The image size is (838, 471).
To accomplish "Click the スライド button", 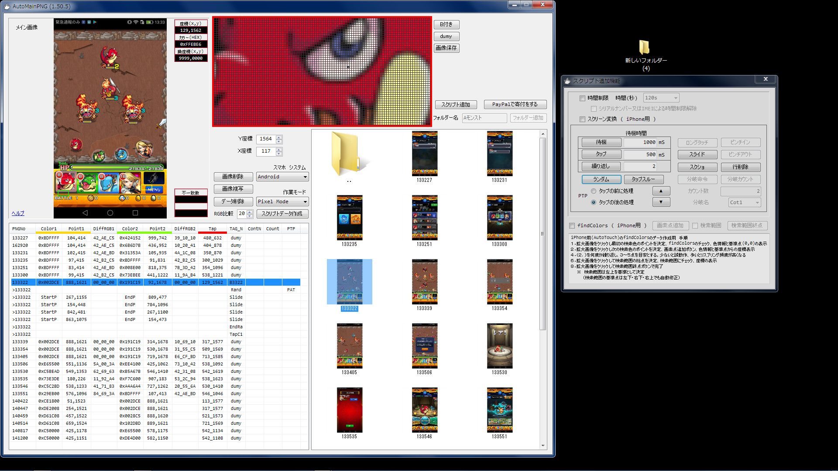I will click(697, 154).
